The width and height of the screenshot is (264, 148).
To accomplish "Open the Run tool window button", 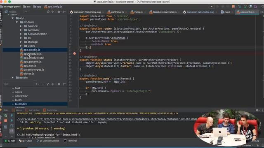I will (x=9, y=141).
